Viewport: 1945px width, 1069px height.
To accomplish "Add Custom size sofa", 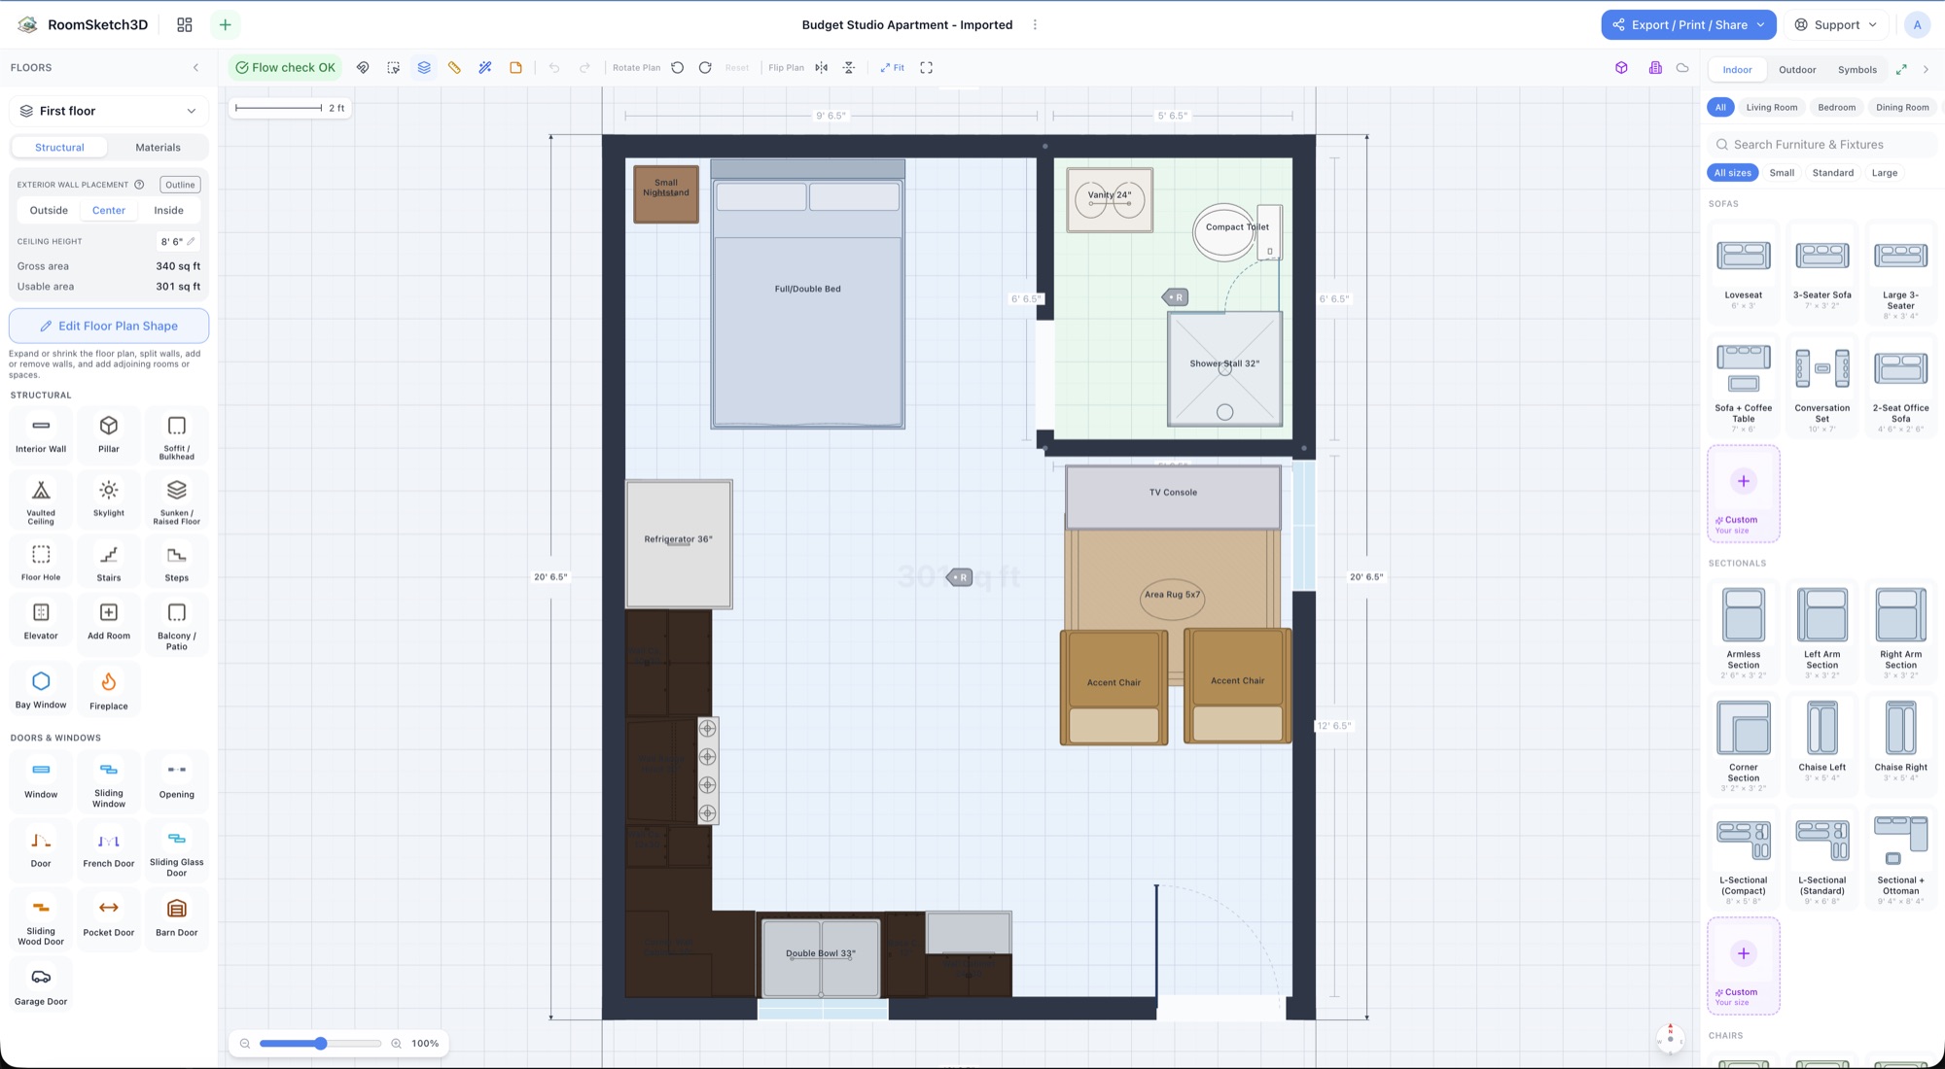I will (1743, 494).
